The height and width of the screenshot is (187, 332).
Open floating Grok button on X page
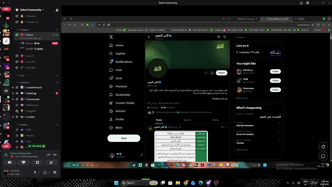[323, 147]
